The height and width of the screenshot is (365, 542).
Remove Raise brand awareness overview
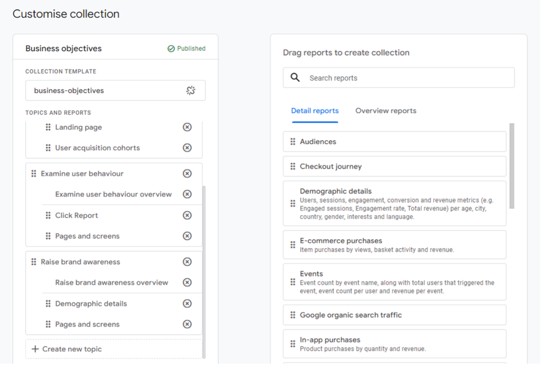(187, 283)
